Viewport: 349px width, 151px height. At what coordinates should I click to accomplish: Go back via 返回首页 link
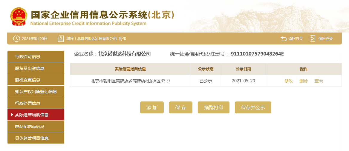click(296, 39)
